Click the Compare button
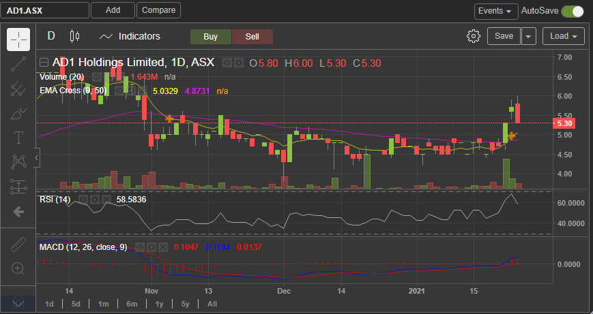The height and width of the screenshot is (314, 593). coord(158,10)
